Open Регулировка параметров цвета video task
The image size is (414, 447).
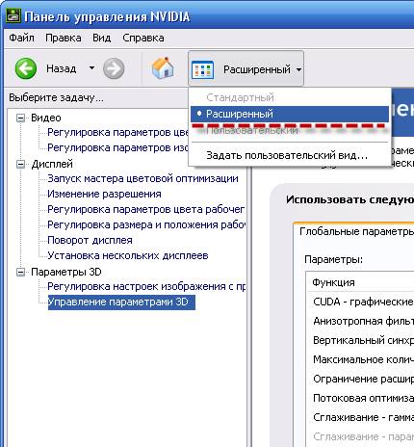coord(117,132)
